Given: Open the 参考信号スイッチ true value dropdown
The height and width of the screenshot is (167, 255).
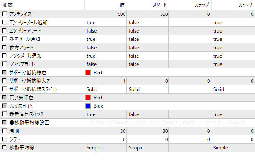Looking at the screenshot, I should point(105,114).
